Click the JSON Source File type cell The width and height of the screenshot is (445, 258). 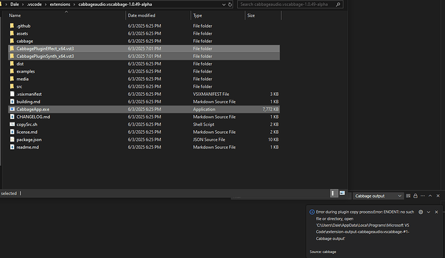click(209, 140)
